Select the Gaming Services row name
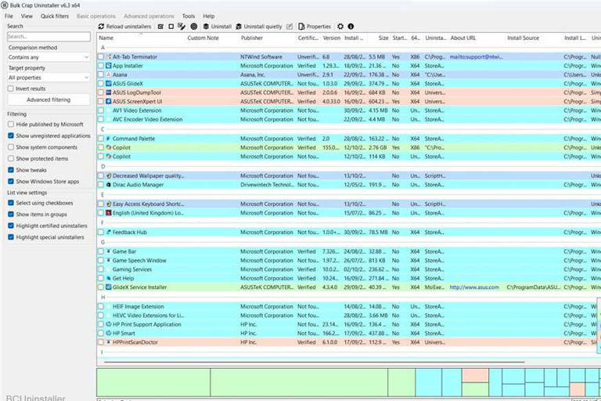This screenshot has width=601, height=401. pos(132,269)
